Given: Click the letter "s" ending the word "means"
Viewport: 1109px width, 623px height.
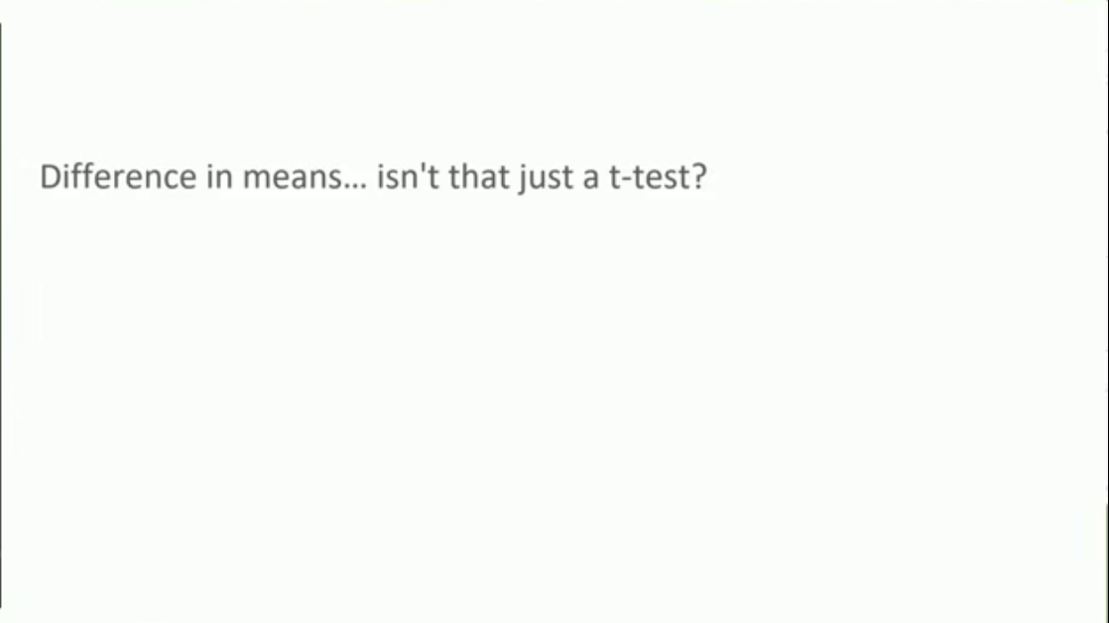Looking at the screenshot, I should pyautogui.click(x=333, y=180).
